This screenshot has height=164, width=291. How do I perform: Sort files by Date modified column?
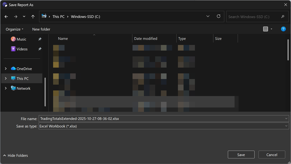click(x=146, y=39)
